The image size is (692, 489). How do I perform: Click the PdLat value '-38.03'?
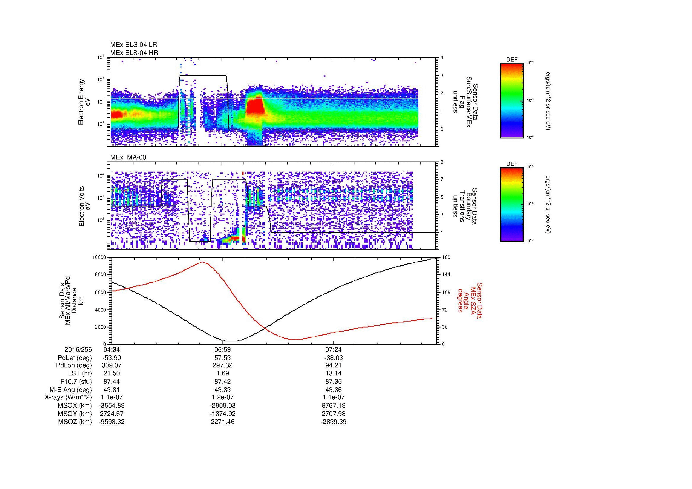point(334,358)
